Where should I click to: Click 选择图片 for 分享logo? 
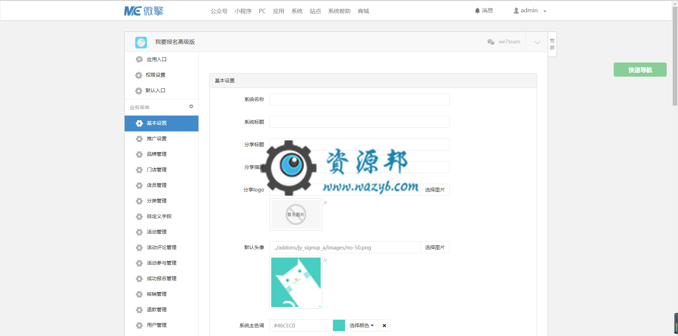(435, 190)
